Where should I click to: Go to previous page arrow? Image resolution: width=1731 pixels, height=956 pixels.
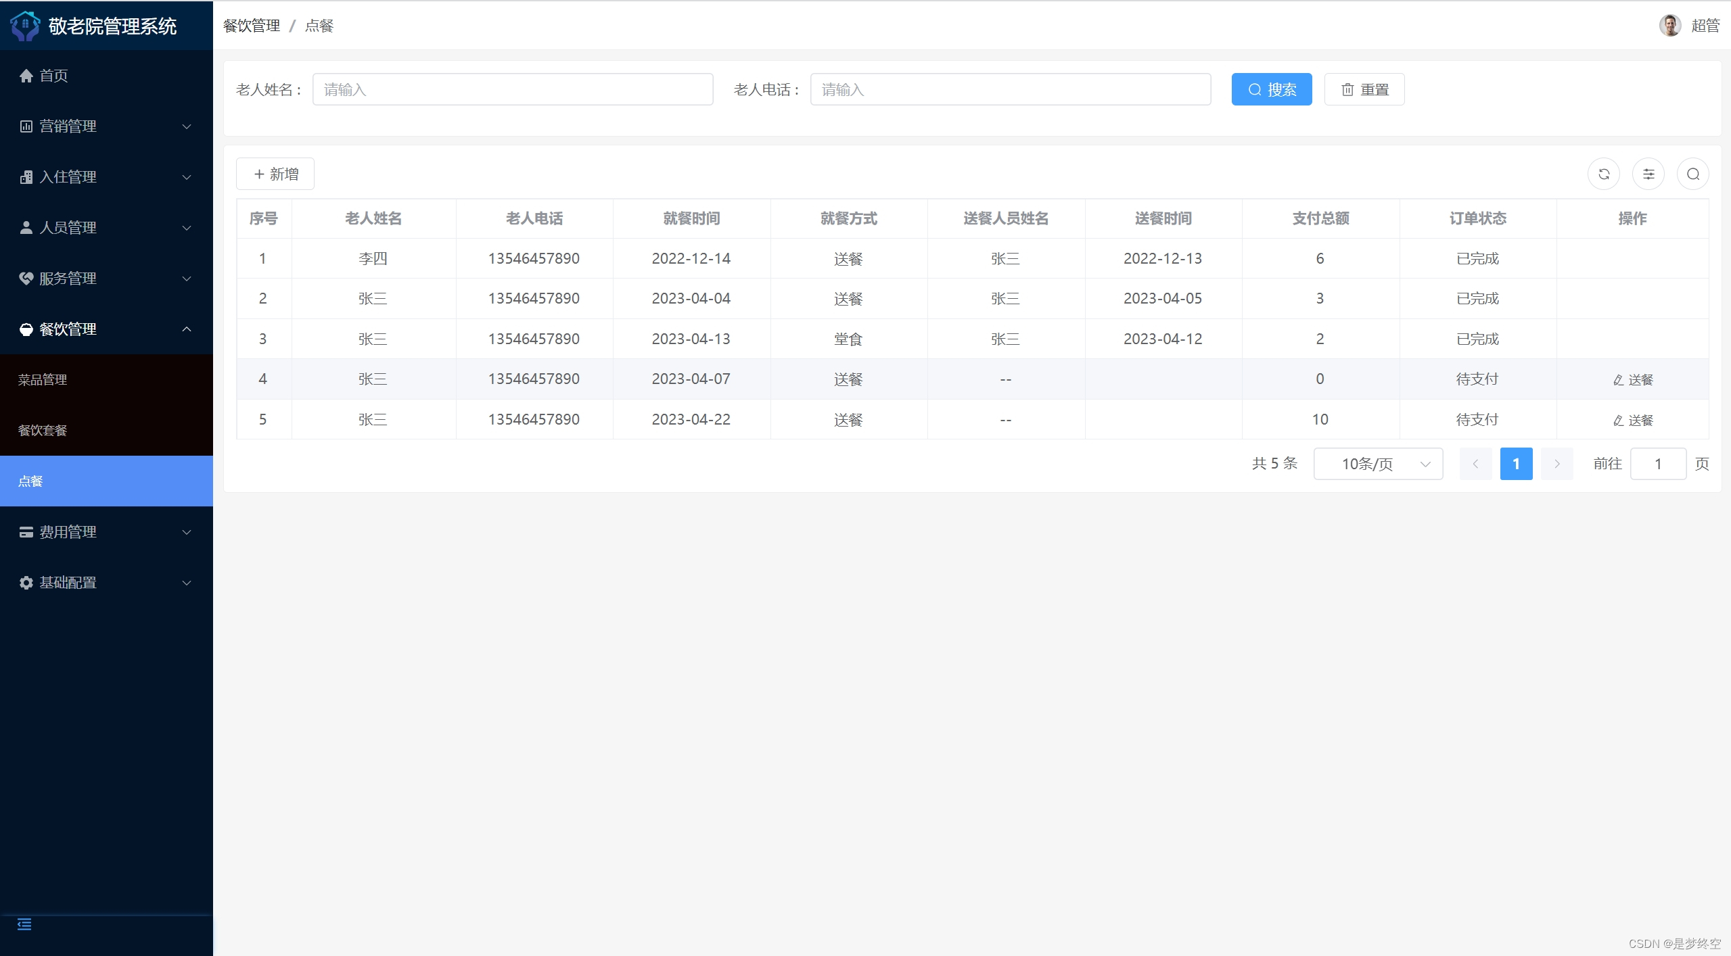click(x=1476, y=464)
